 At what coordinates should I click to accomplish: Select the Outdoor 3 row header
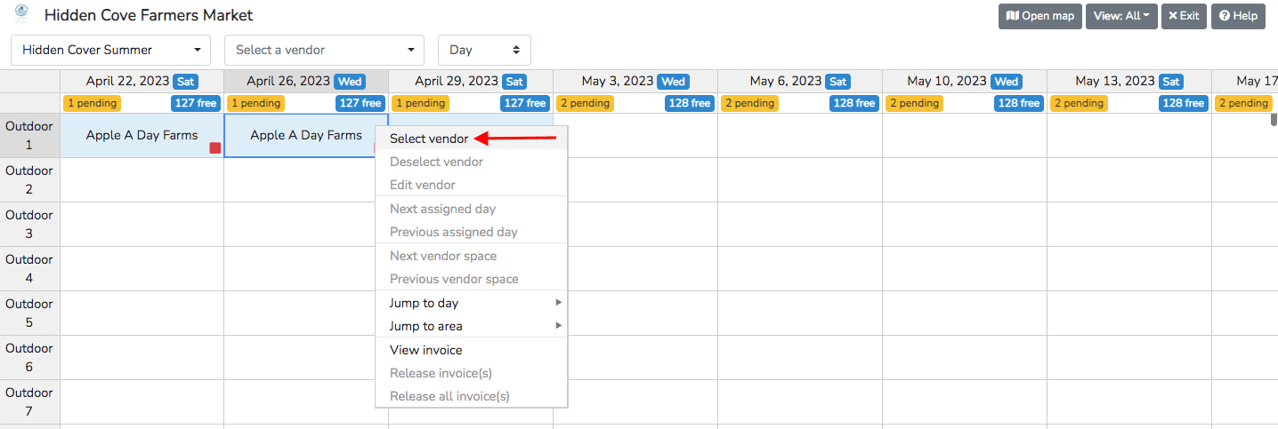coord(29,224)
